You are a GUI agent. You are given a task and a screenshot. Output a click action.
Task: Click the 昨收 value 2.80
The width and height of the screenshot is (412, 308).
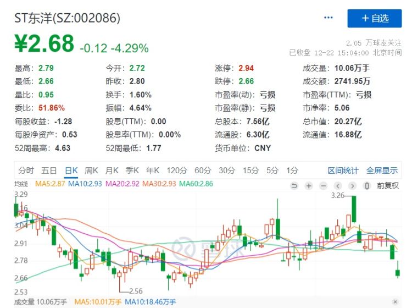pos(137,81)
